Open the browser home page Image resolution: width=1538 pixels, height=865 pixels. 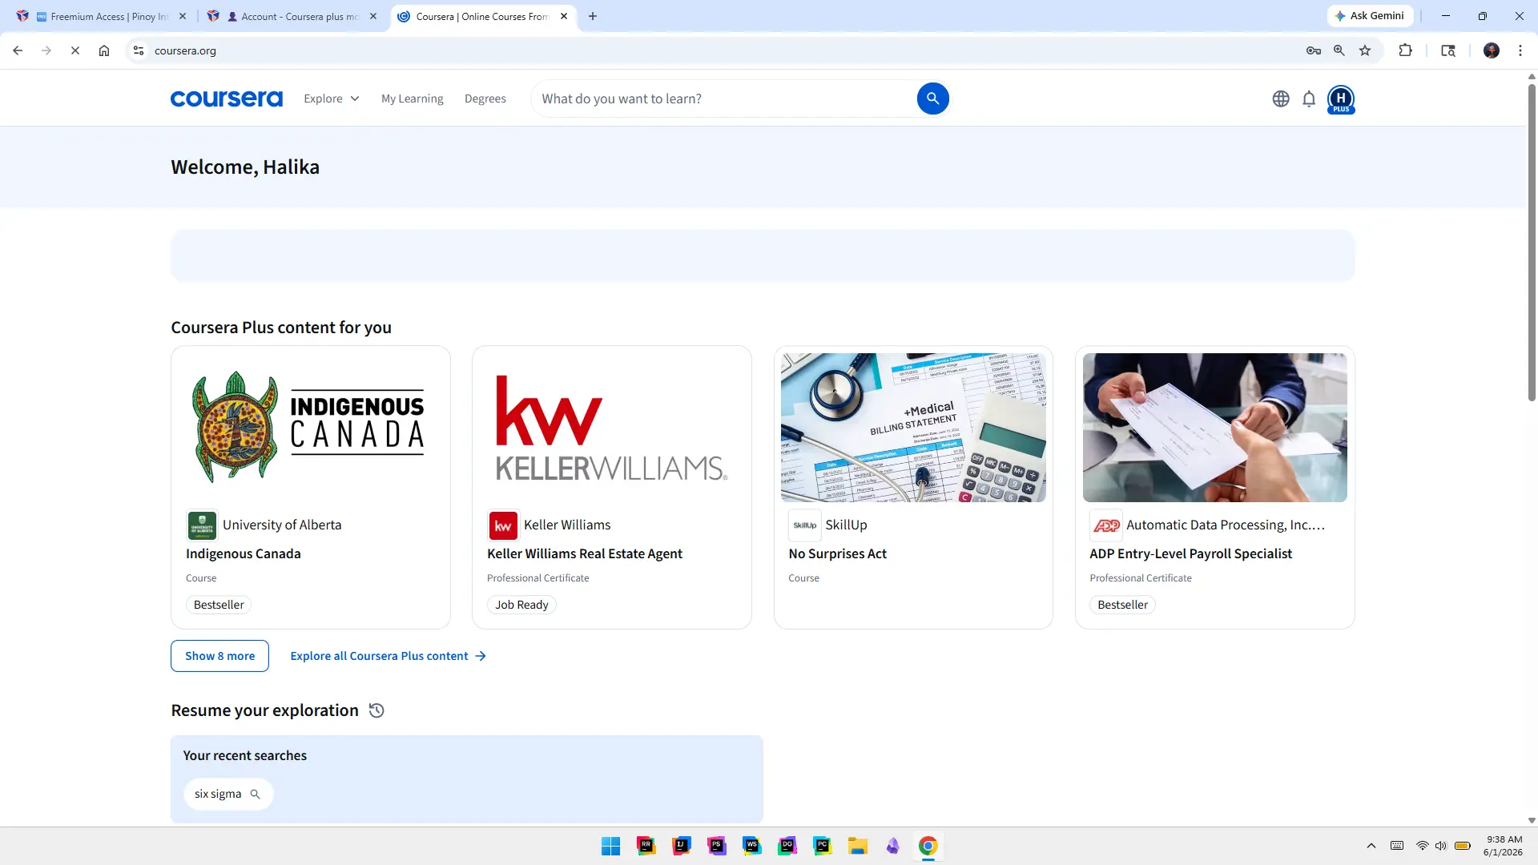point(104,50)
